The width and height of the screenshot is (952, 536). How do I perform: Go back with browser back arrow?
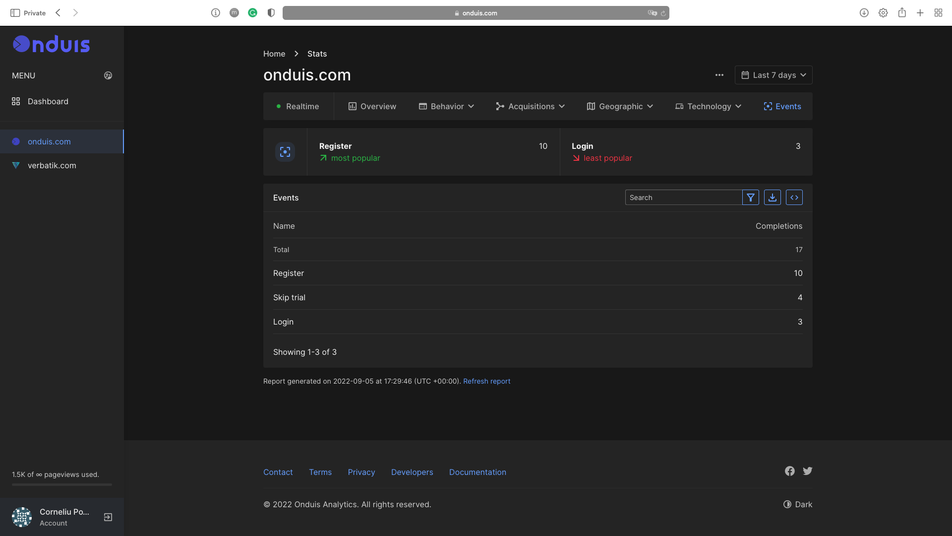point(58,13)
